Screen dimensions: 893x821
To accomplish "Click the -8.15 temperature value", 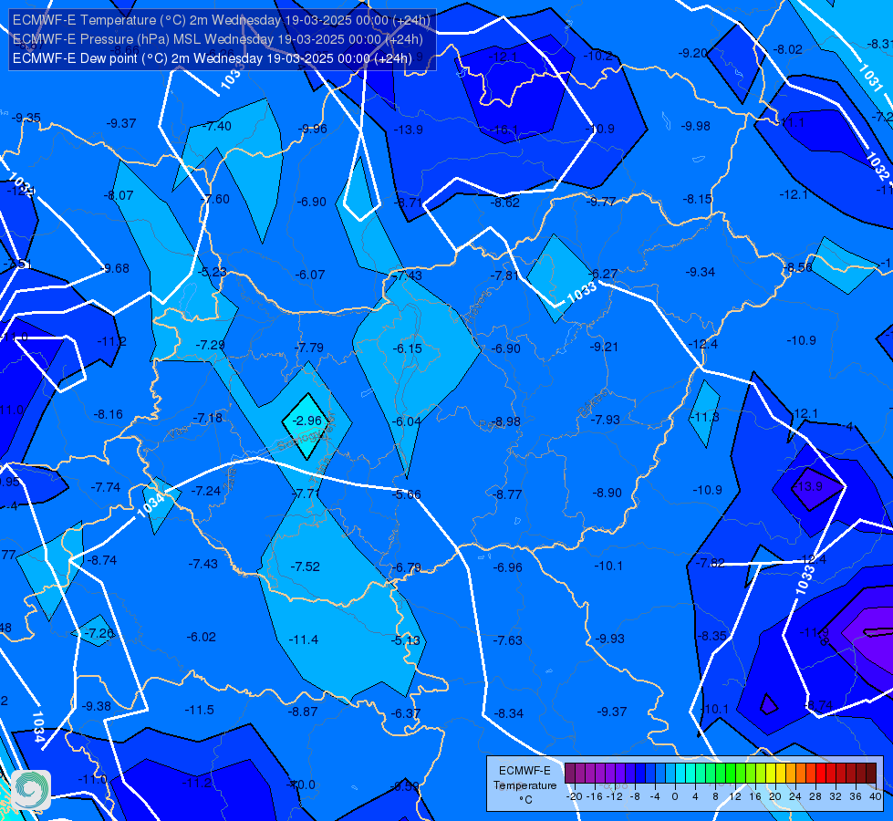I will (x=697, y=199).
